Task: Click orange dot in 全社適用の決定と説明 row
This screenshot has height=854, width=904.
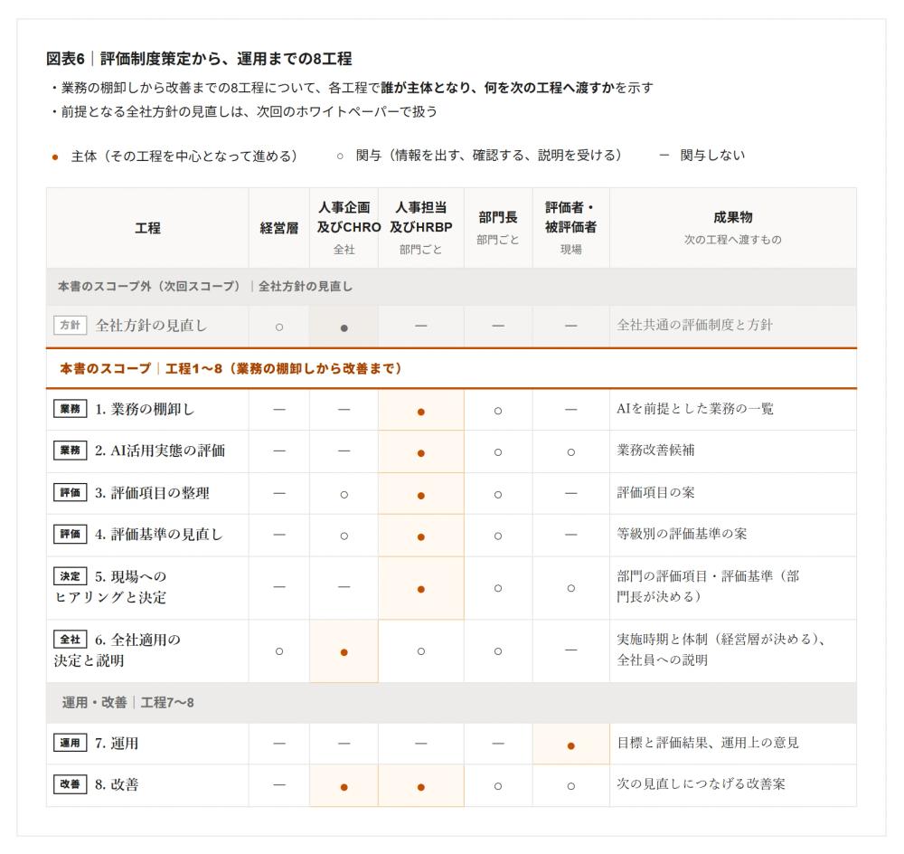Action: 344,652
